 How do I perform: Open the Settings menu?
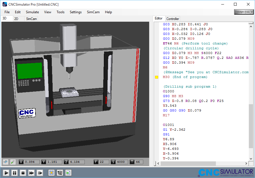pyautogui.click(x=76, y=12)
